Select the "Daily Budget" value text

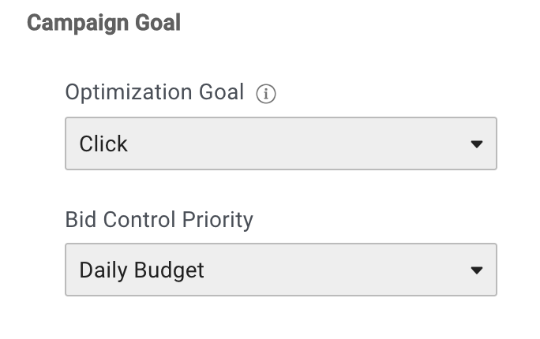[x=141, y=270]
